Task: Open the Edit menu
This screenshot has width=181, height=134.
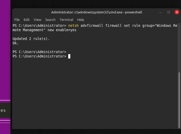Action: 27,20
